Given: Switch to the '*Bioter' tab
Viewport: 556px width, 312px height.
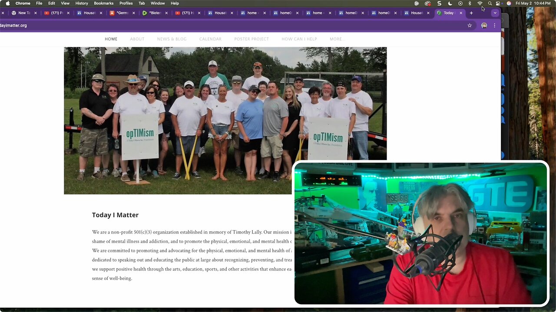Looking at the screenshot, I should point(154,13).
